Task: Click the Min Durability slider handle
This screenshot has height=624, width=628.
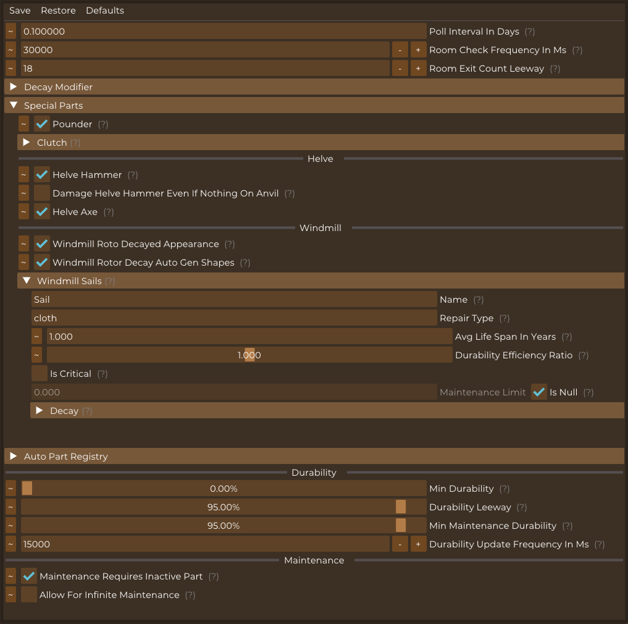Action: (27, 488)
